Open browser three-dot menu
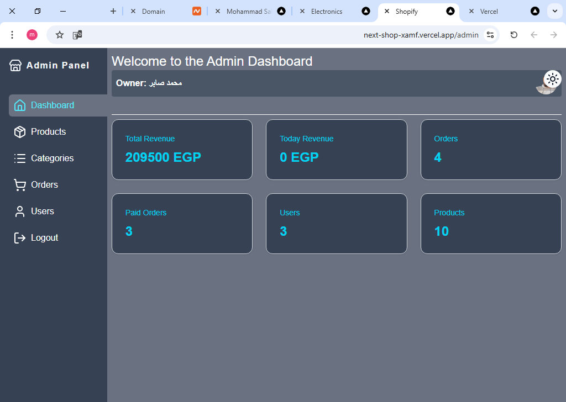Image resolution: width=566 pixels, height=402 pixels. click(12, 35)
